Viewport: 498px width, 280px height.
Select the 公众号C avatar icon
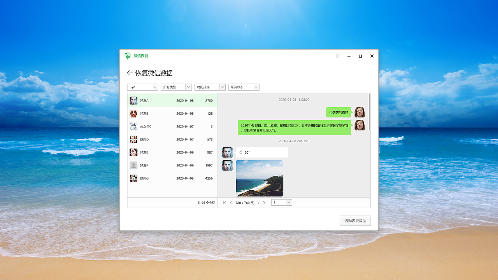click(x=133, y=126)
